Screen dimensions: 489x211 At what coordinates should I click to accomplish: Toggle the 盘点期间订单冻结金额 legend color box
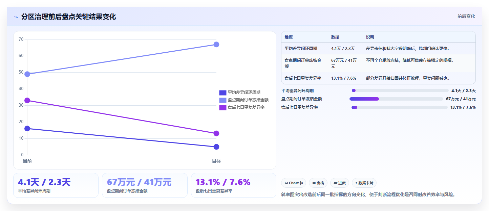pos(222,100)
